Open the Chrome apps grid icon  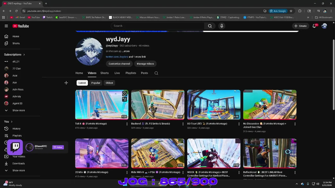(3, 17)
